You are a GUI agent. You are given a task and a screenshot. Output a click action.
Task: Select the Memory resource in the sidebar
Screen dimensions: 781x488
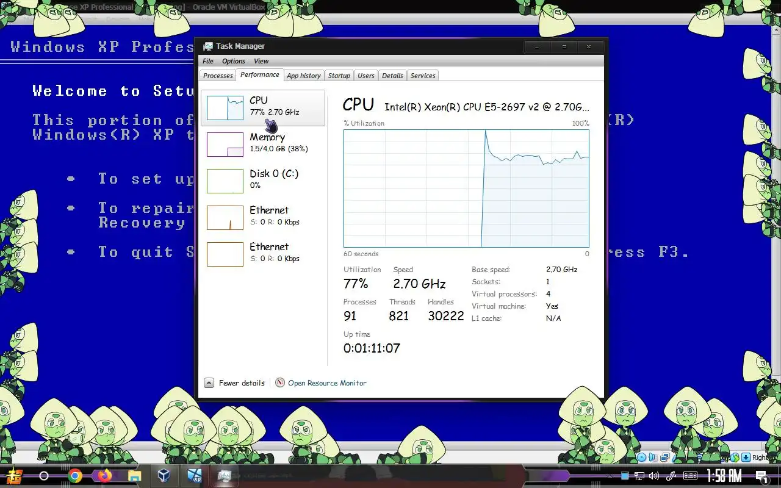pyautogui.click(x=263, y=144)
